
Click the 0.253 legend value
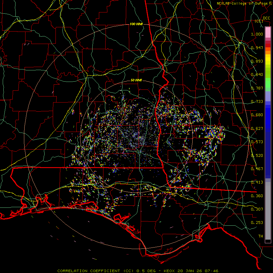[x=257, y=223]
